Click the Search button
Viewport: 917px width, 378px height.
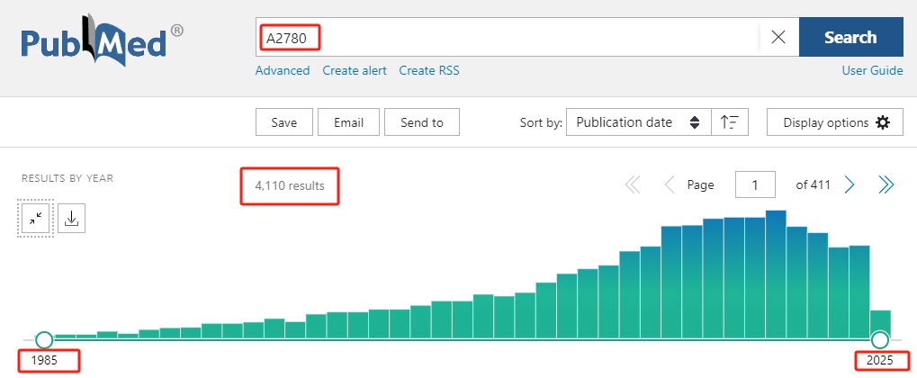pos(850,38)
